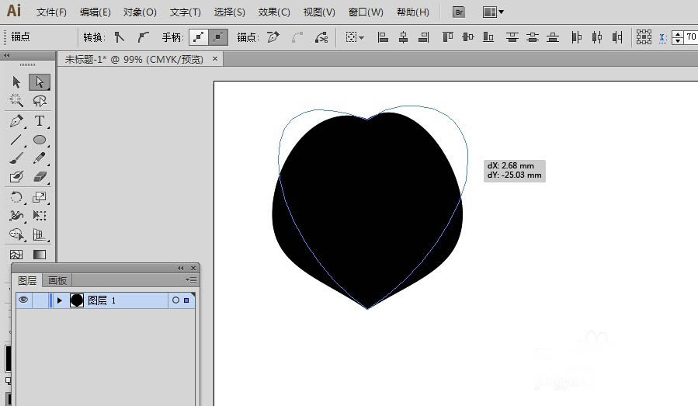698x406 pixels.
Task: Pick the Ellipse shape tool
Action: pyautogui.click(x=40, y=140)
